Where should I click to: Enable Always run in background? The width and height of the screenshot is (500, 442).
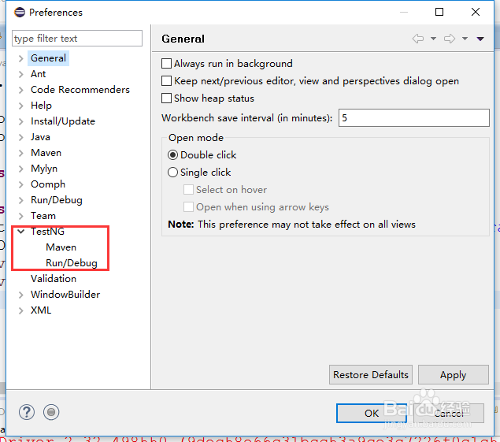[x=166, y=64]
